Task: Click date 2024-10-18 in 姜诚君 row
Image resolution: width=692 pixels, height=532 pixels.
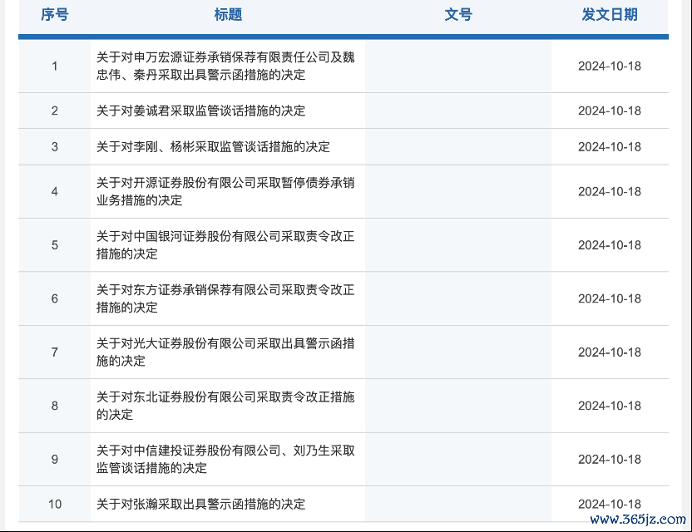Action: point(610,111)
